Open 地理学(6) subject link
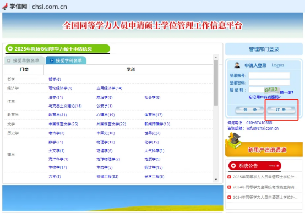This screenshot has width=305, height=213. [105, 151]
